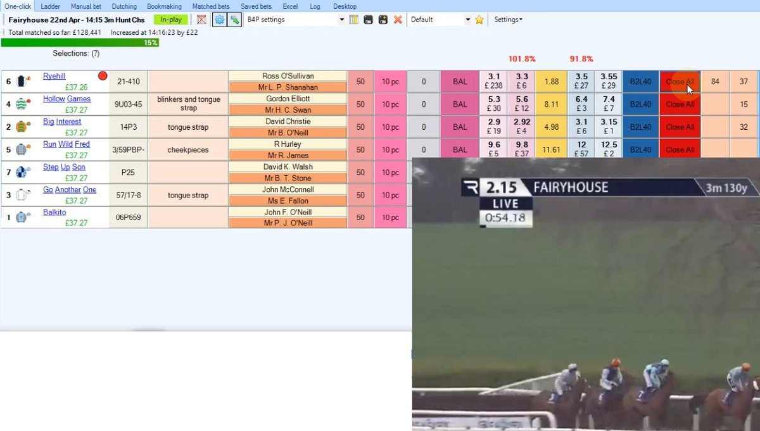Click trainer name Gordon Elliott
The height and width of the screenshot is (431, 760).
coord(288,99)
